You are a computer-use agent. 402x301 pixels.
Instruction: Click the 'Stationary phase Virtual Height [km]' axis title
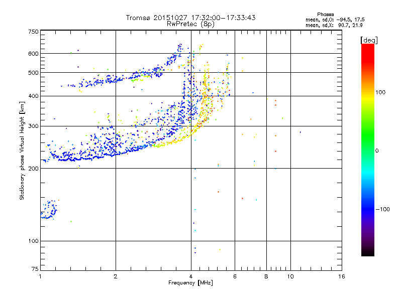22,150
